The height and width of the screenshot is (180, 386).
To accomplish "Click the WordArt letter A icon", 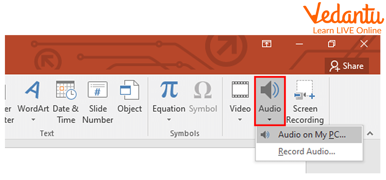I will (33, 90).
